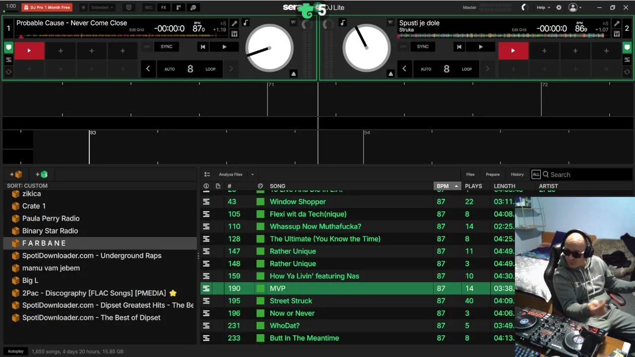Open deck 2 platter dropdown arrow
Viewport: 635px width, 357px height.
pyautogui.click(x=390, y=23)
